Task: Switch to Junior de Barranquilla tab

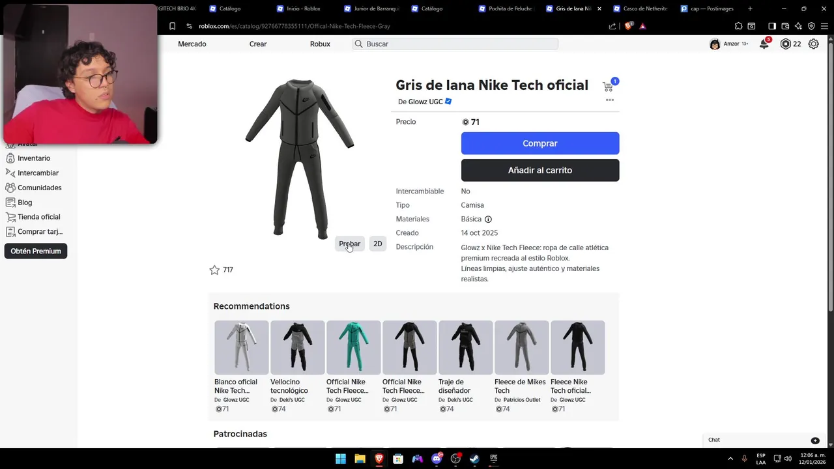Action: pyautogui.click(x=371, y=8)
